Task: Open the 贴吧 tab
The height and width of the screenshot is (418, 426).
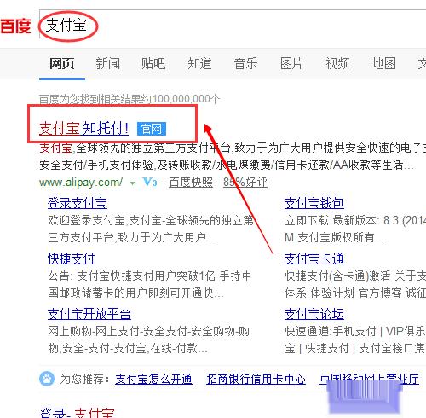Action: coord(153,63)
